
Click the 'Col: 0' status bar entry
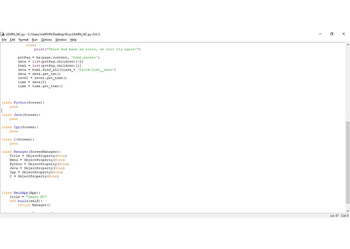pos(345,216)
